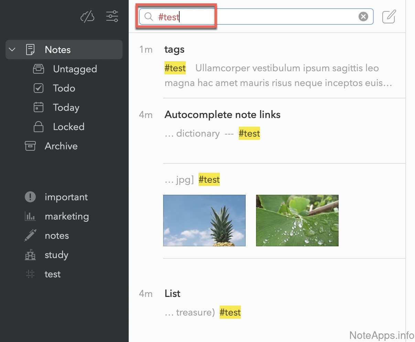Clear the search field with X button
415x342 pixels.
tap(363, 17)
